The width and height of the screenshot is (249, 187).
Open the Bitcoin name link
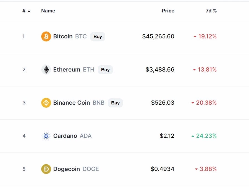coord(63,36)
